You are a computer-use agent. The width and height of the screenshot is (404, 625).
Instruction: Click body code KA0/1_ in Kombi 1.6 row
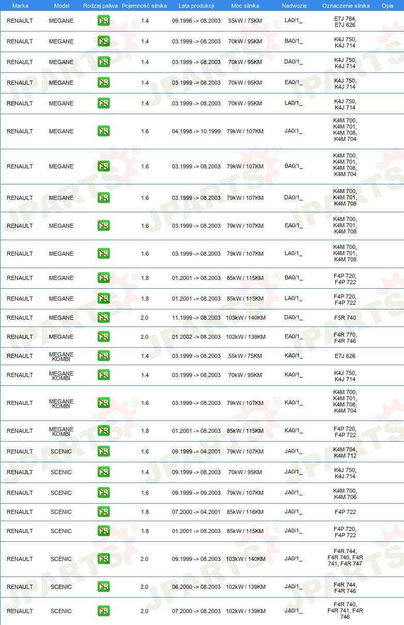pyautogui.click(x=293, y=403)
